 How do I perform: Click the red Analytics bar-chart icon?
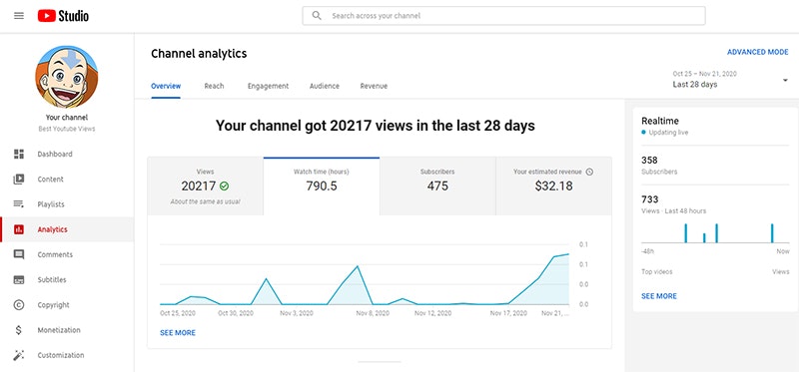pos(19,229)
